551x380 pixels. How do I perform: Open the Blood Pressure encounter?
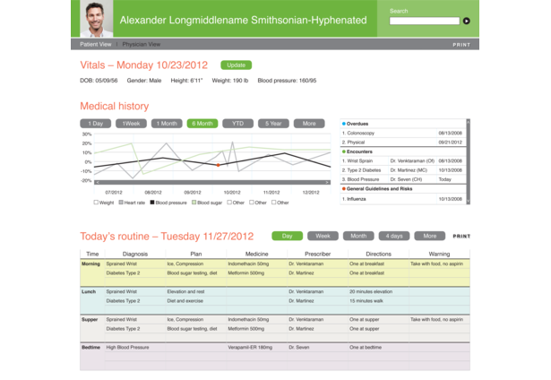click(x=402, y=179)
